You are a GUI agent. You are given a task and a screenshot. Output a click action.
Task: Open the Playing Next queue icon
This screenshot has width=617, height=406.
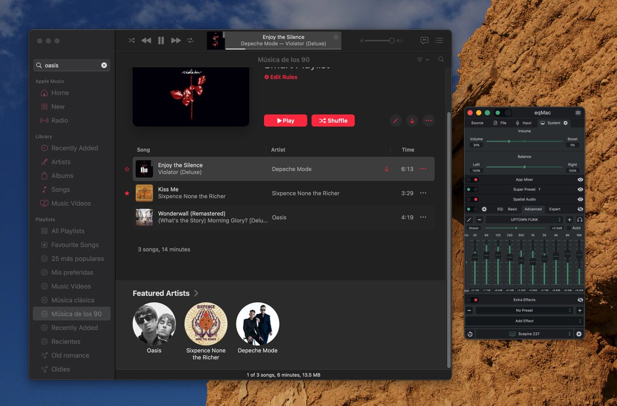click(439, 40)
